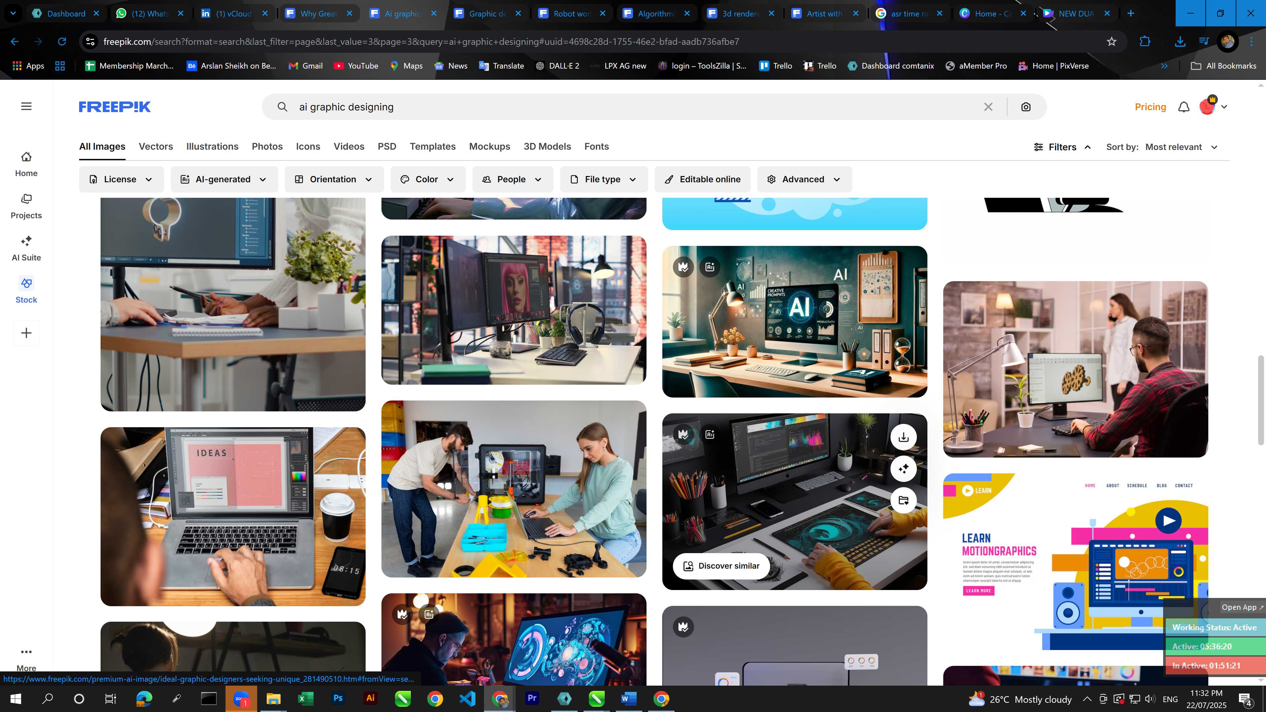
Task: Expand the Color filter dropdown
Action: pyautogui.click(x=428, y=179)
